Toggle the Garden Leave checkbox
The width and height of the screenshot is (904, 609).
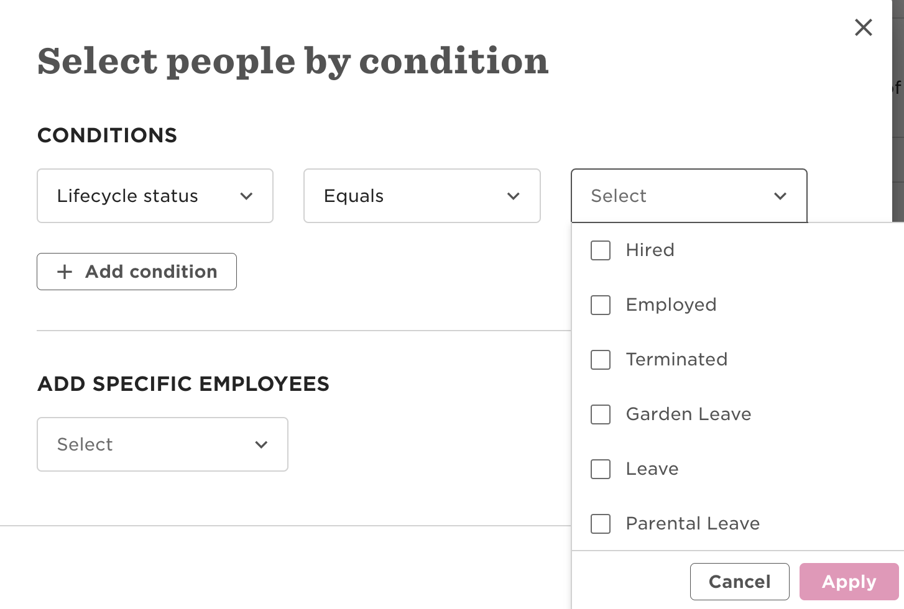601,414
